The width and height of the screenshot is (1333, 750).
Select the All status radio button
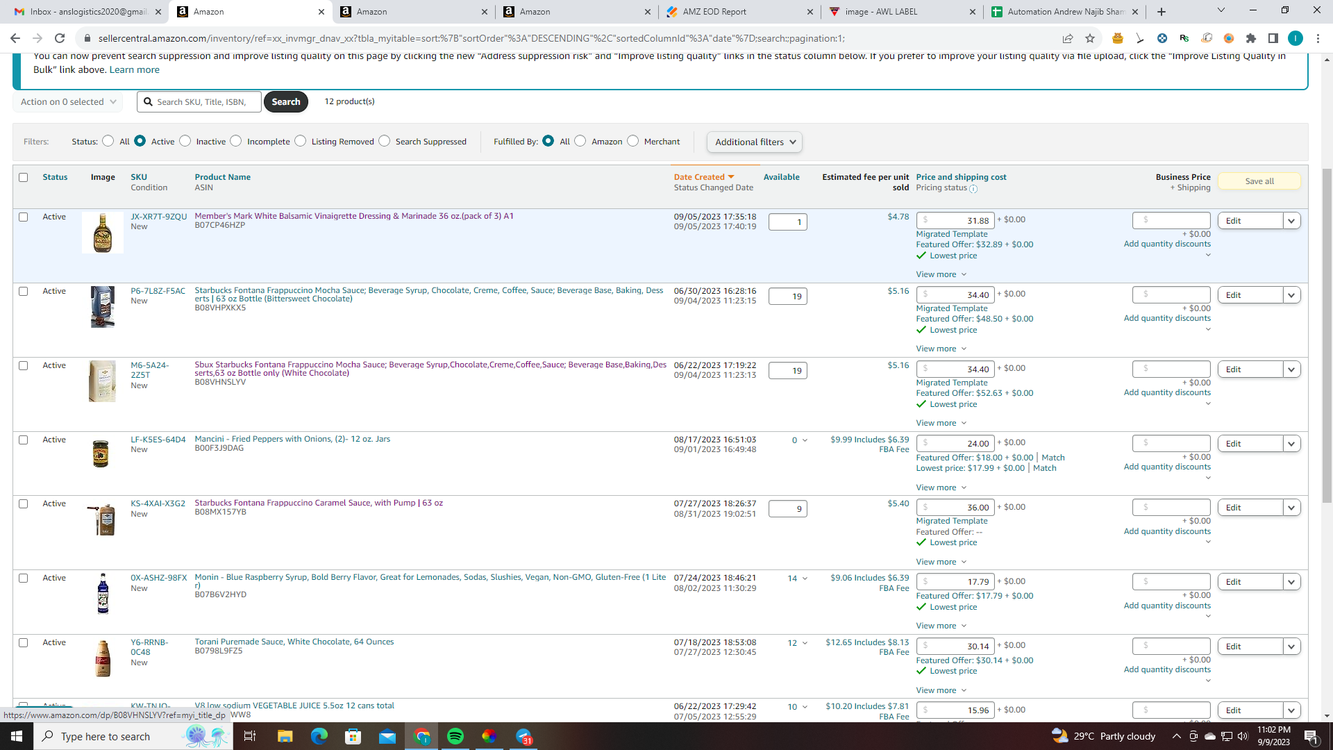coord(108,141)
